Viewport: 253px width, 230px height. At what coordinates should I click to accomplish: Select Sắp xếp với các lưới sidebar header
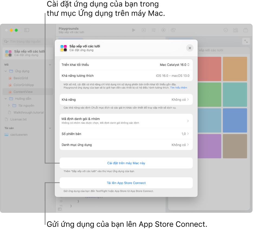tap(28, 53)
